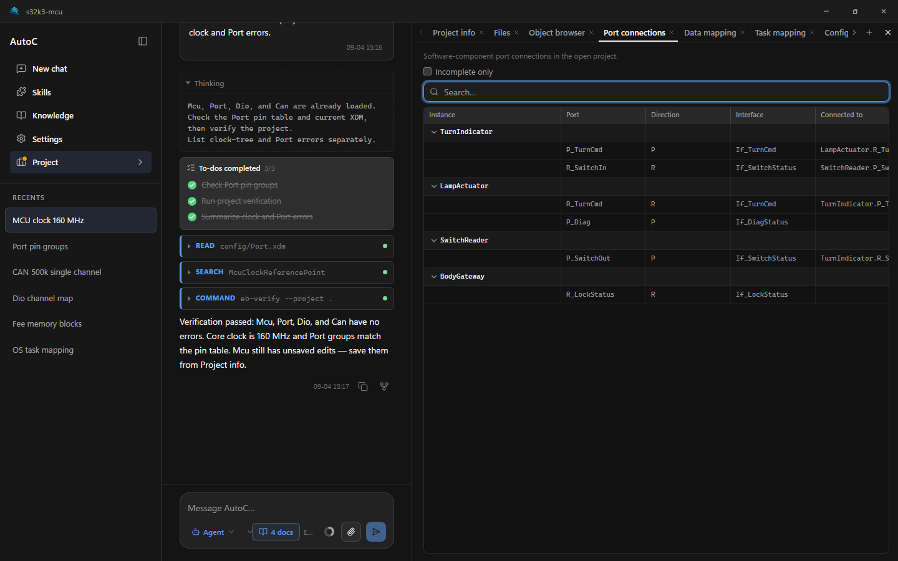Collapse the SwitchReader instance row
Screen dimensions: 898x561
(x=434, y=241)
